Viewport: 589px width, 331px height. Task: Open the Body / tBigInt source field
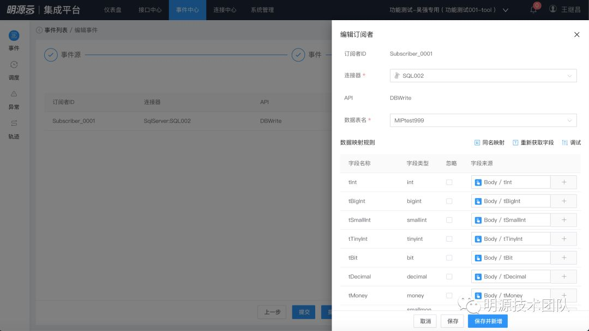point(511,201)
